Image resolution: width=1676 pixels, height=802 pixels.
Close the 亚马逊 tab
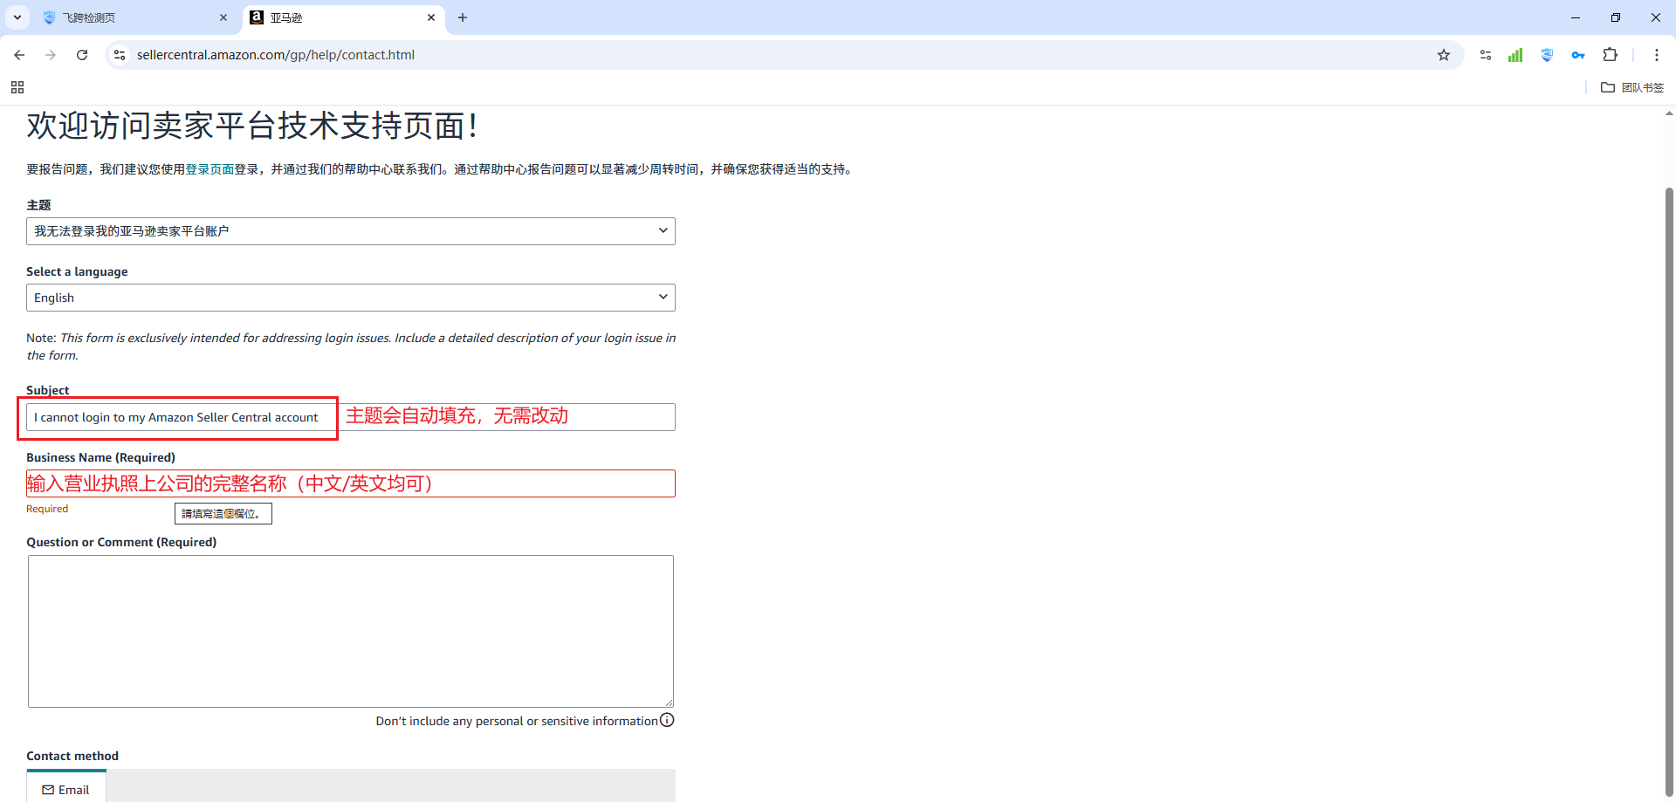[431, 17]
